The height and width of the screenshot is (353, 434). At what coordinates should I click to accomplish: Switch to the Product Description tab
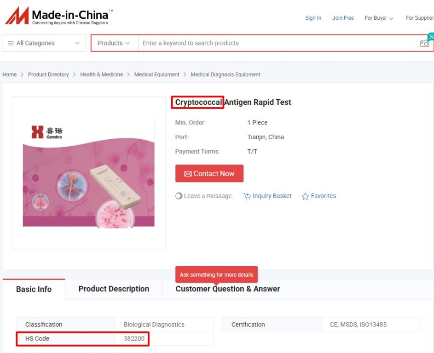114,289
